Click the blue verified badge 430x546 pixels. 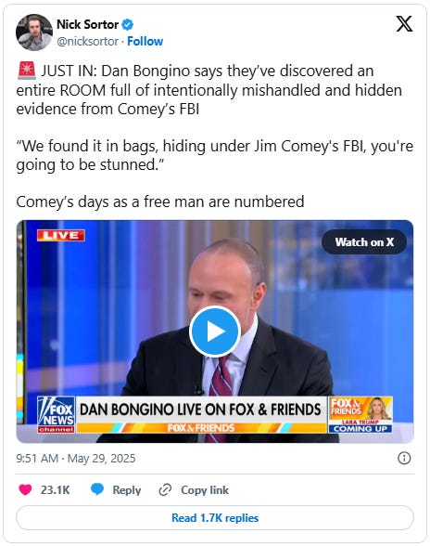[x=128, y=25]
